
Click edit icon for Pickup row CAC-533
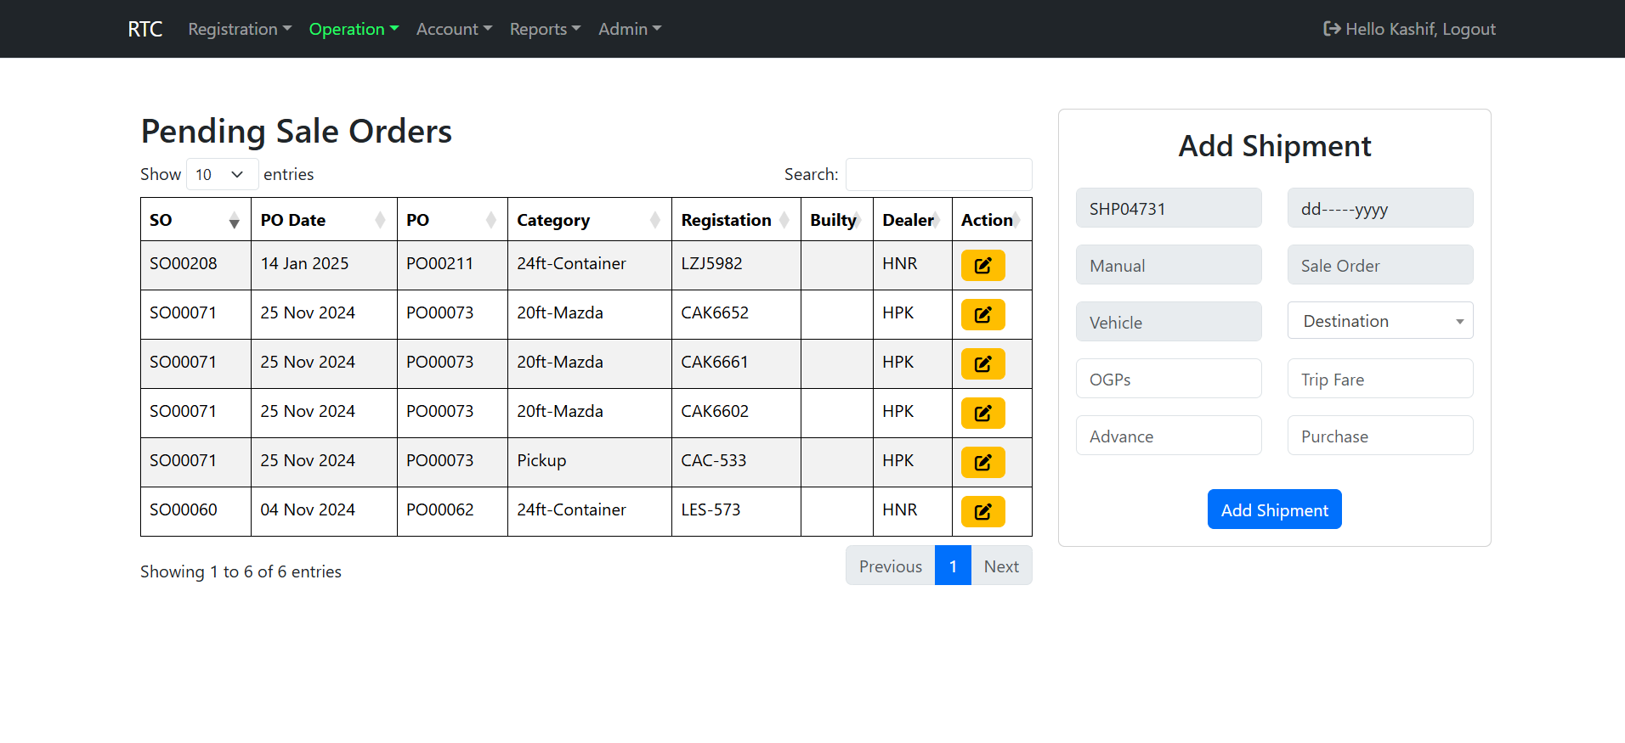[x=982, y=462]
